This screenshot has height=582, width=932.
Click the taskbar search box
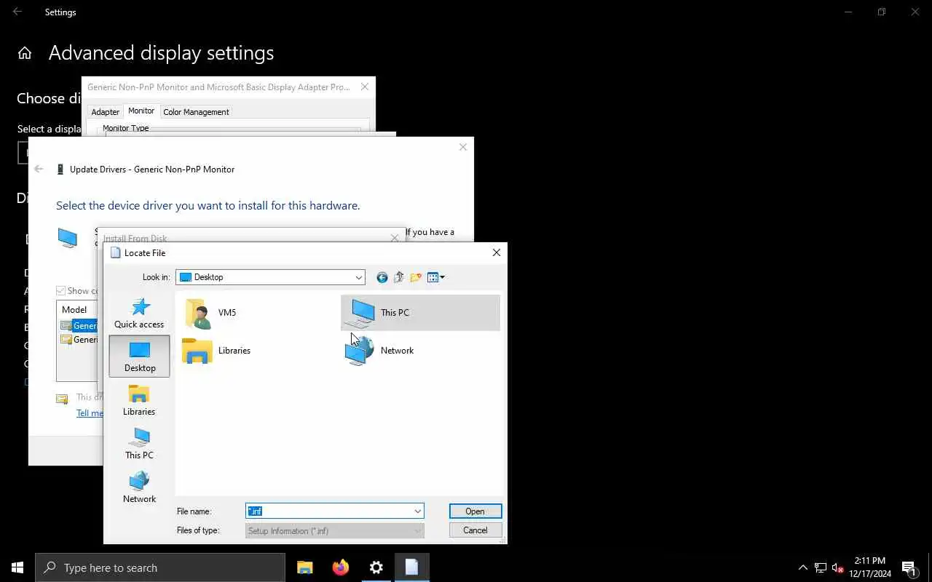point(160,567)
